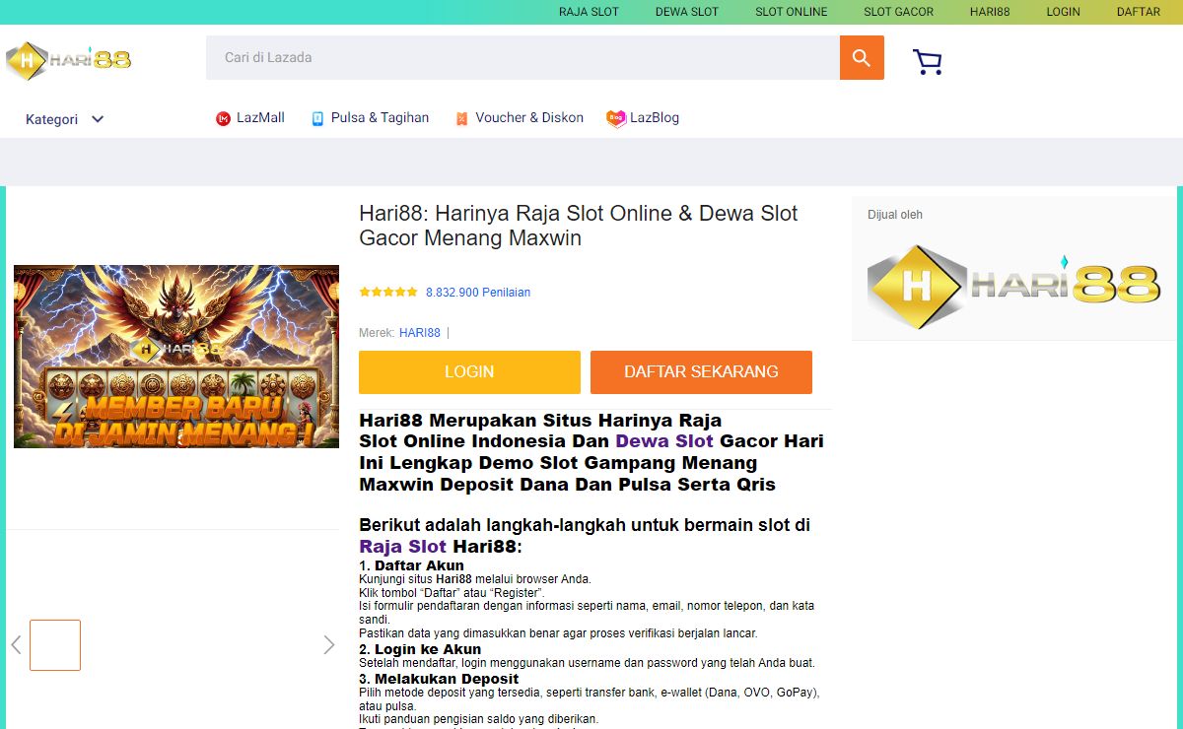Open SLOT ONLINE in top bar
Viewport: 1183px width, 729px height.
[x=792, y=12]
